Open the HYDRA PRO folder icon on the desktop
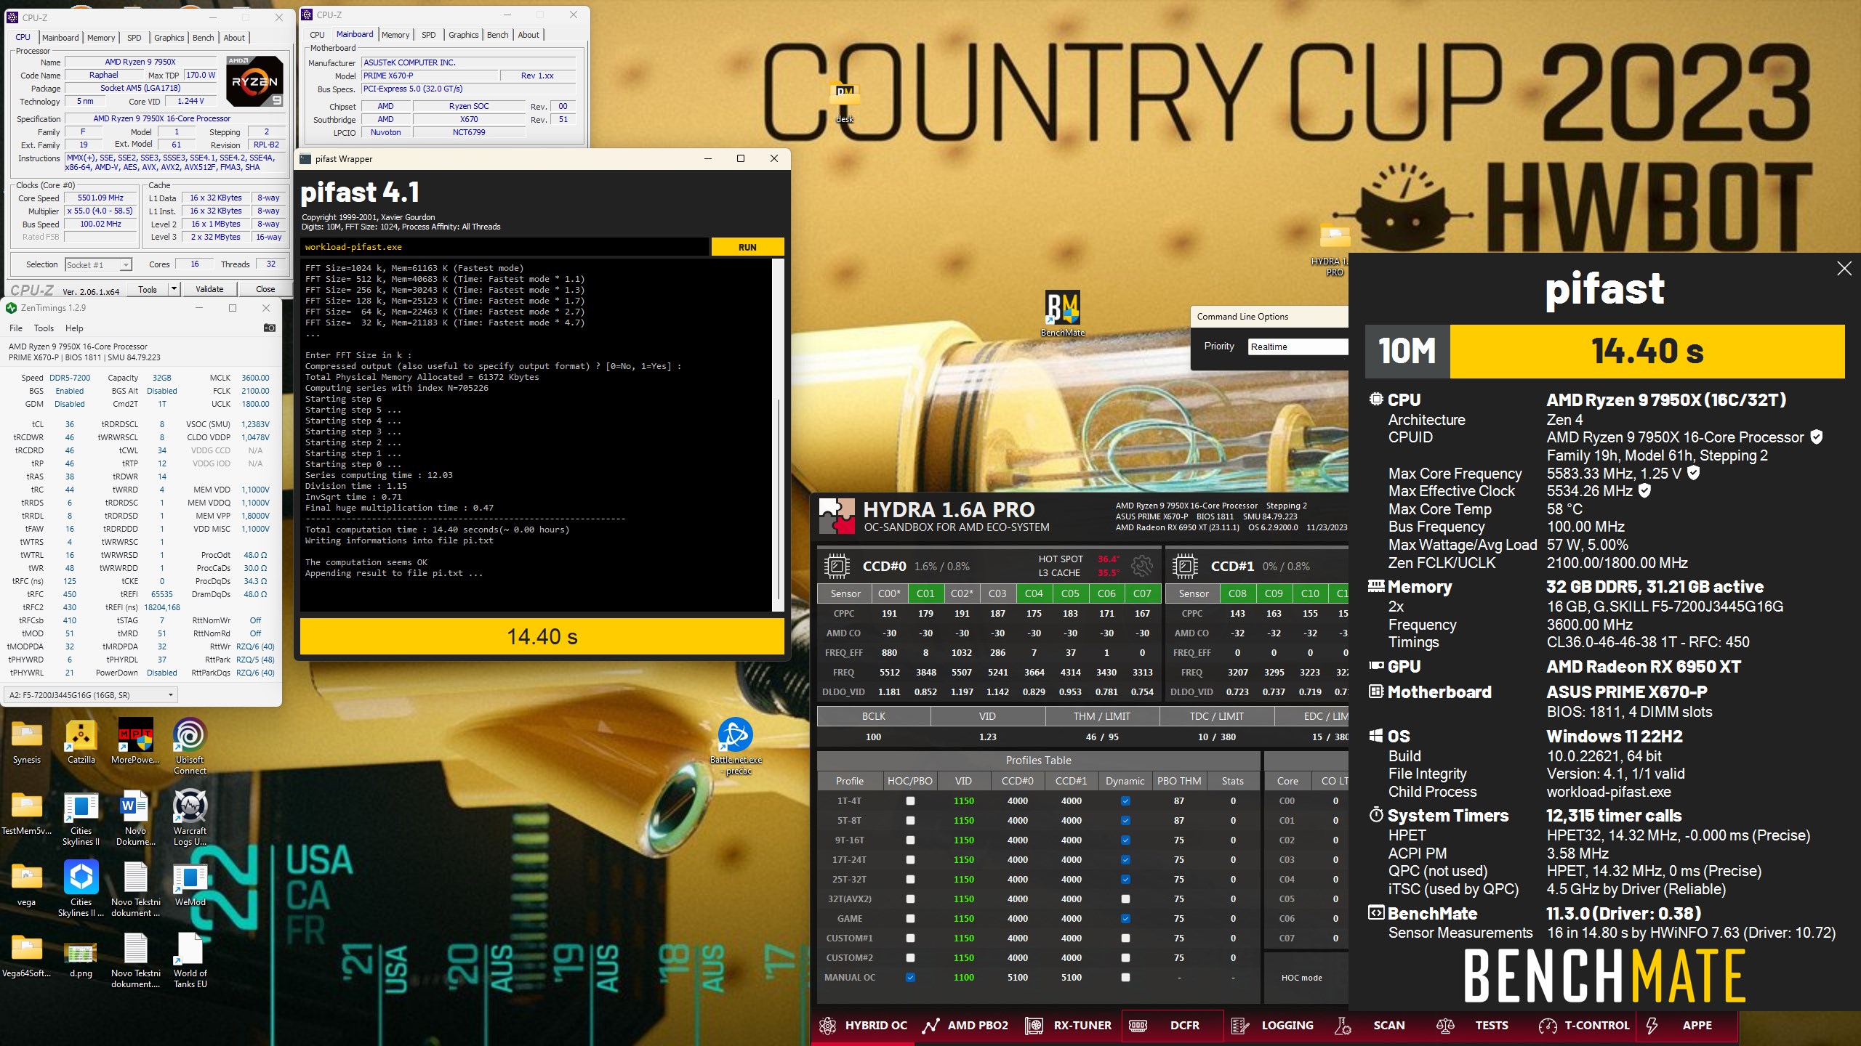 pyautogui.click(x=1334, y=251)
